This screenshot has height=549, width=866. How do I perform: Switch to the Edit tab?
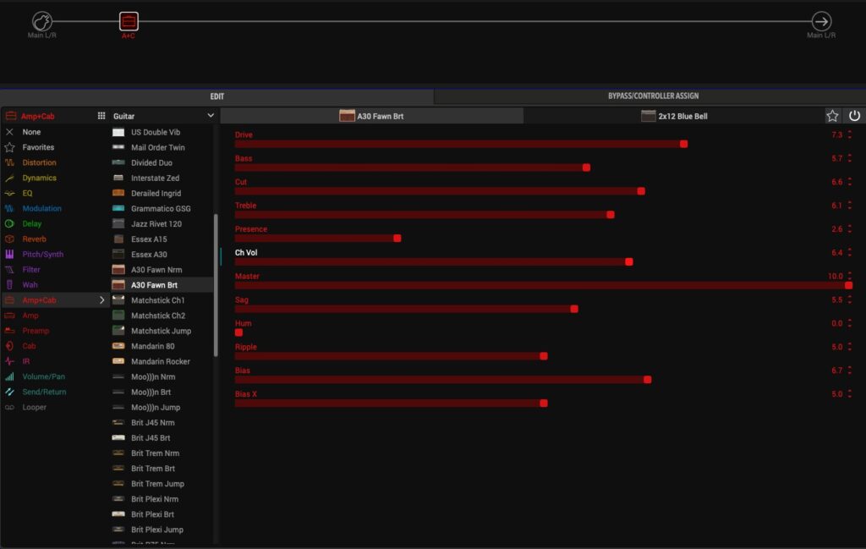pyautogui.click(x=216, y=96)
